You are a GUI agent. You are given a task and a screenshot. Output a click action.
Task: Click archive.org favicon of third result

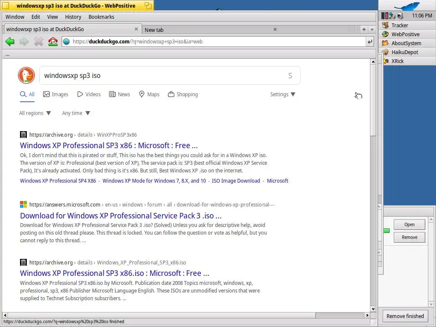(23, 262)
